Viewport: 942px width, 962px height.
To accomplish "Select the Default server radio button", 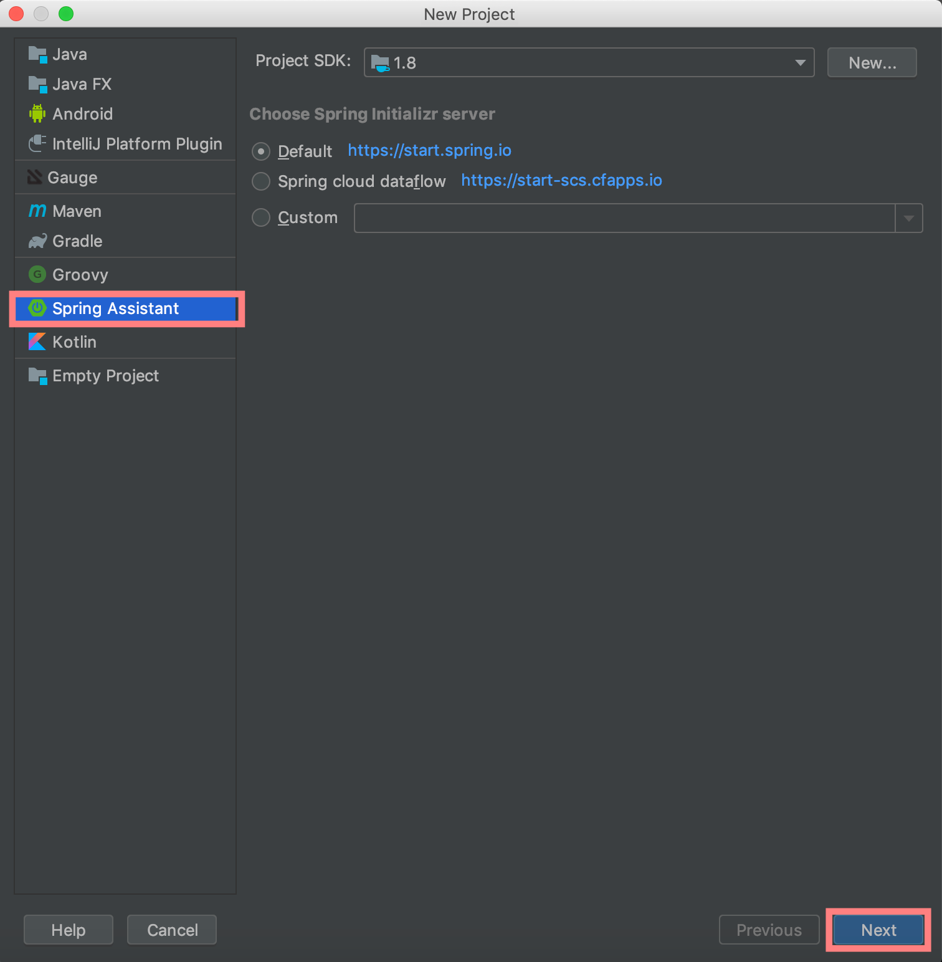I will click(x=261, y=151).
